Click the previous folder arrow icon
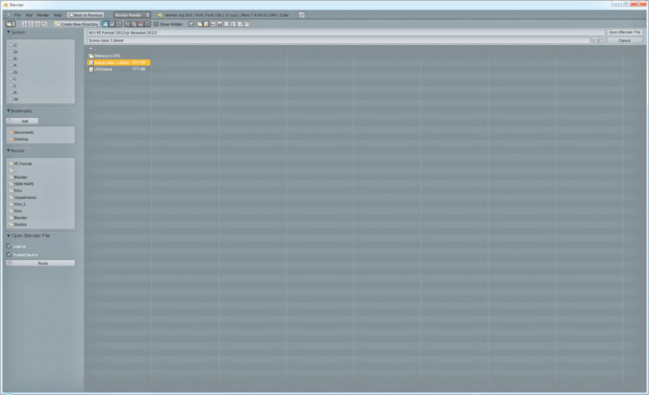This screenshot has height=395, width=649. tap(24, 24)
